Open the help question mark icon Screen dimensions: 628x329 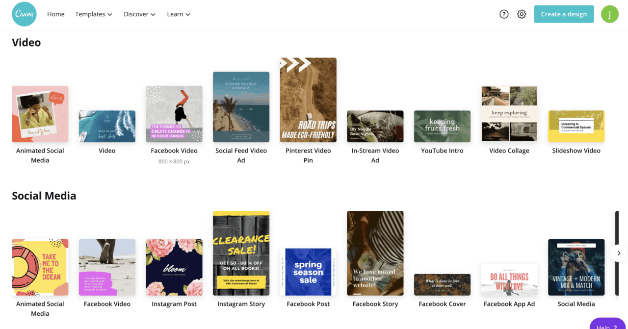pyautogui.click(x=503, y=14)
